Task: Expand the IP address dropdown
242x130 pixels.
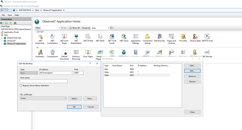Action: [x=71, y=73]
